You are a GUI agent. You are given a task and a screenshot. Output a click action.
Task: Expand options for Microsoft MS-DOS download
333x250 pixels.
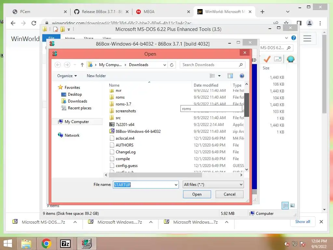(75, 222)
